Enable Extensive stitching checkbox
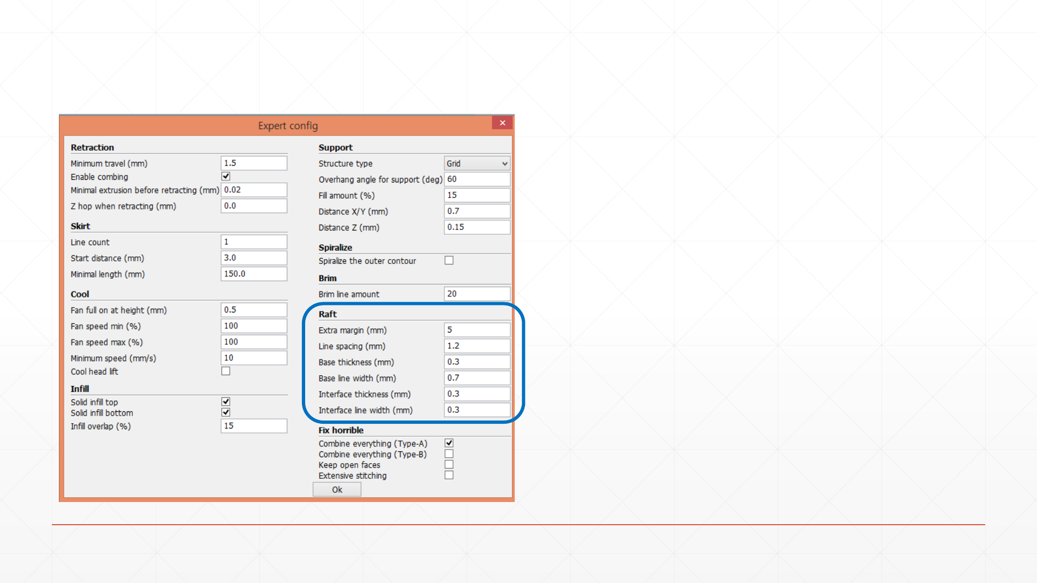 (449, 476)
